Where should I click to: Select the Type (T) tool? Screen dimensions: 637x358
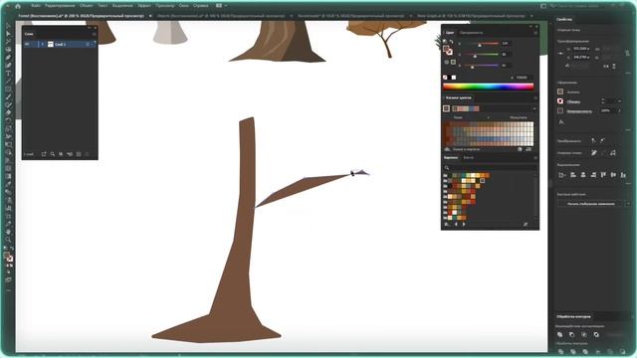click(x=8, y=73)
